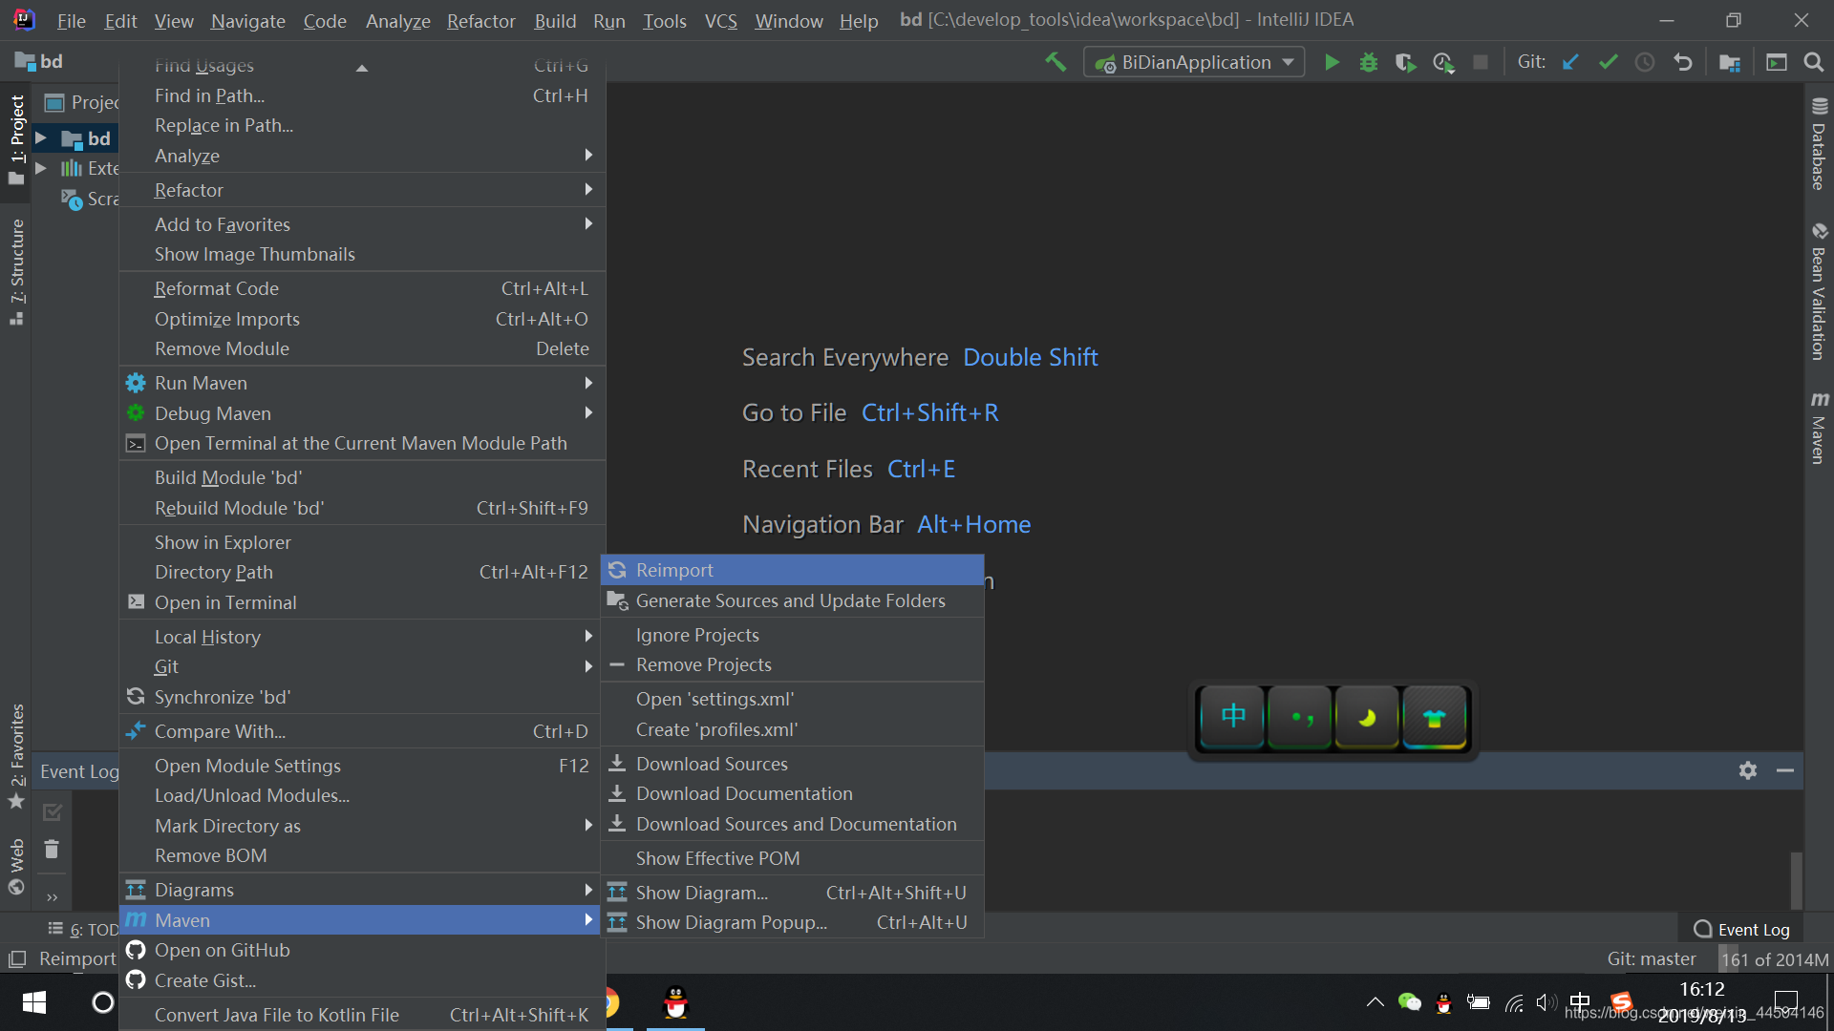Viewport: 1834px width, 1031px height.
Task: Click Ignore Projects menu entry
Action: pyautogui.click(x=792, y=635)
